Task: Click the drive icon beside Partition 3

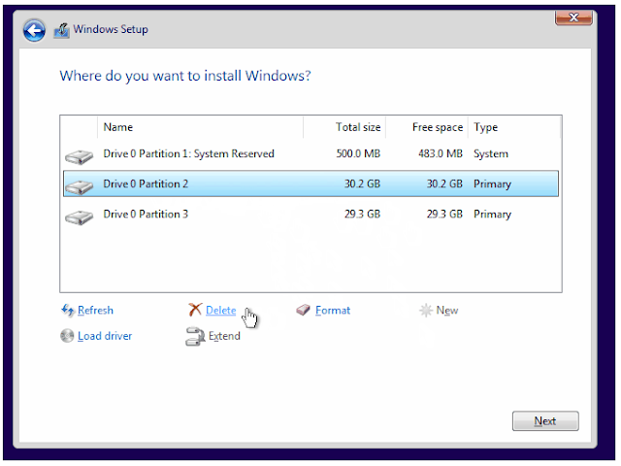Action: tap(80, 217)
